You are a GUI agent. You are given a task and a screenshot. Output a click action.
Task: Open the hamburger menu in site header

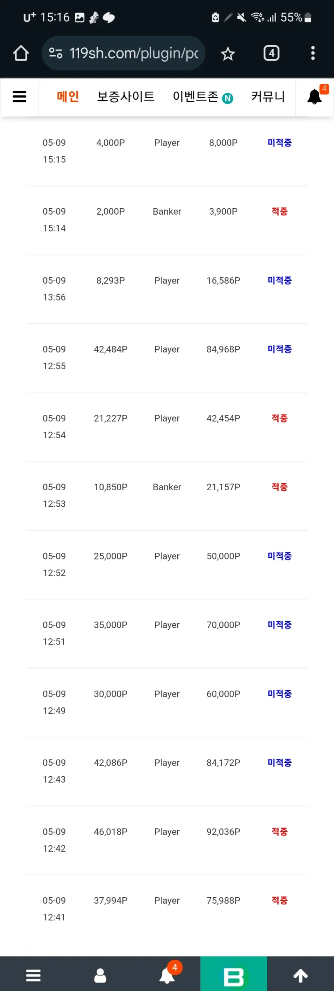(20, 97)
